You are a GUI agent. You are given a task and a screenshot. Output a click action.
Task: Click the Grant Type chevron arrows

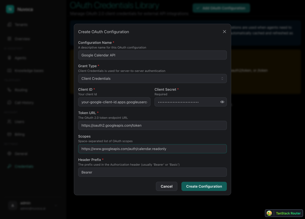222,79
